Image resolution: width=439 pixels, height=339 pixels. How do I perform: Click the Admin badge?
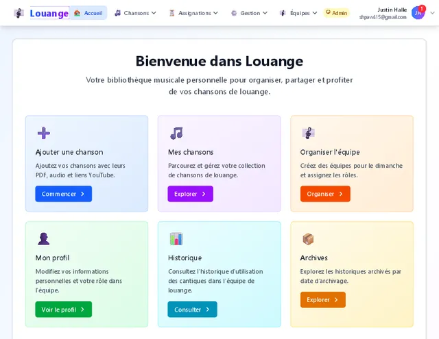[x=336, y=13]
